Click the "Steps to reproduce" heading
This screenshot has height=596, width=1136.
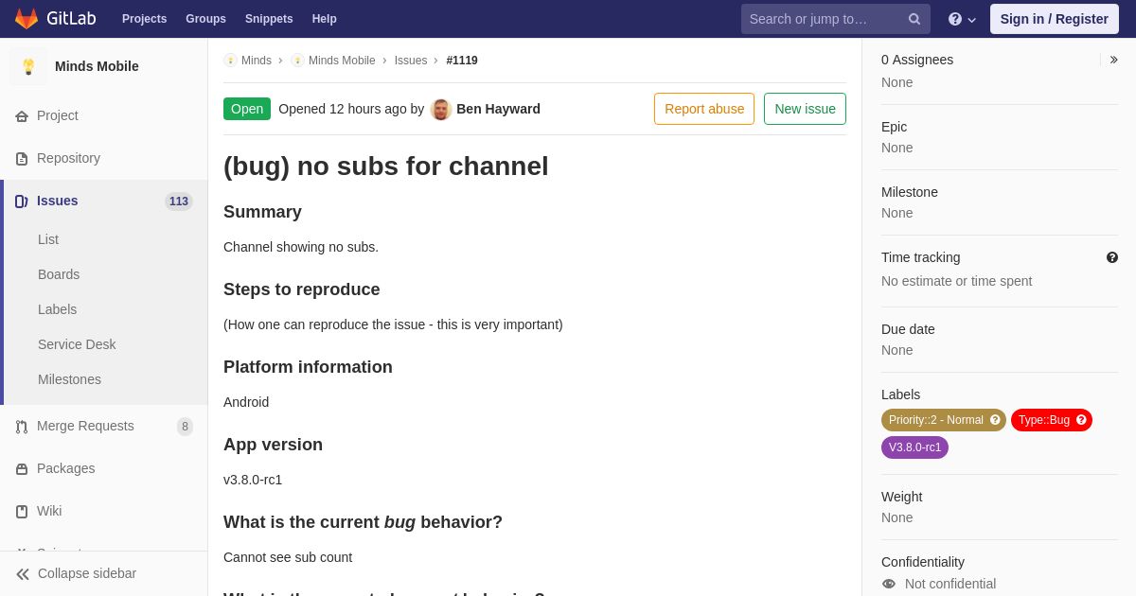302,289
